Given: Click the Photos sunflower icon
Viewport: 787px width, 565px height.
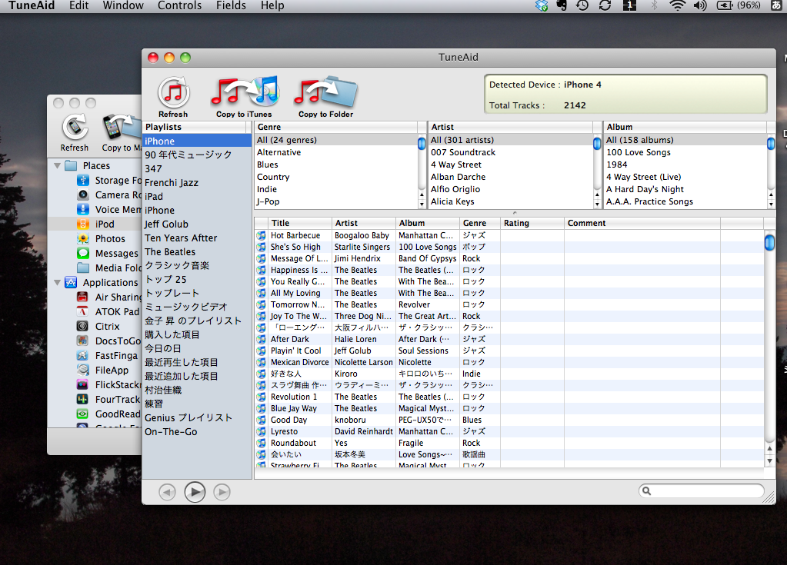Looking at the screenshot, I should (83, 238).
